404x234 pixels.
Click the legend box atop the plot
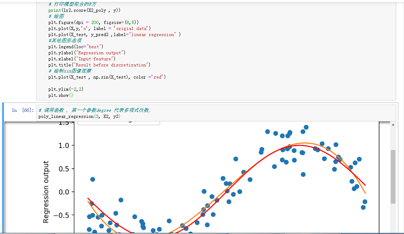[118, 123]
